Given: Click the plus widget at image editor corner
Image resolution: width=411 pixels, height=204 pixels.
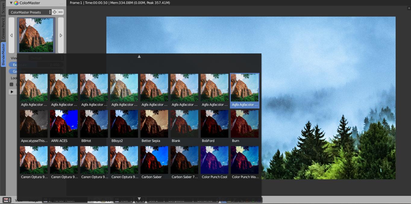Looking at the screenshot, I should click(409, 8).
